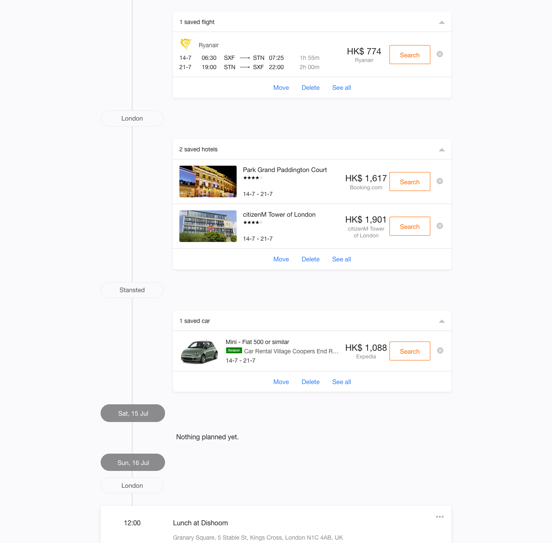
Task: Click the Expedia provider label
Action: coord(366,357)
